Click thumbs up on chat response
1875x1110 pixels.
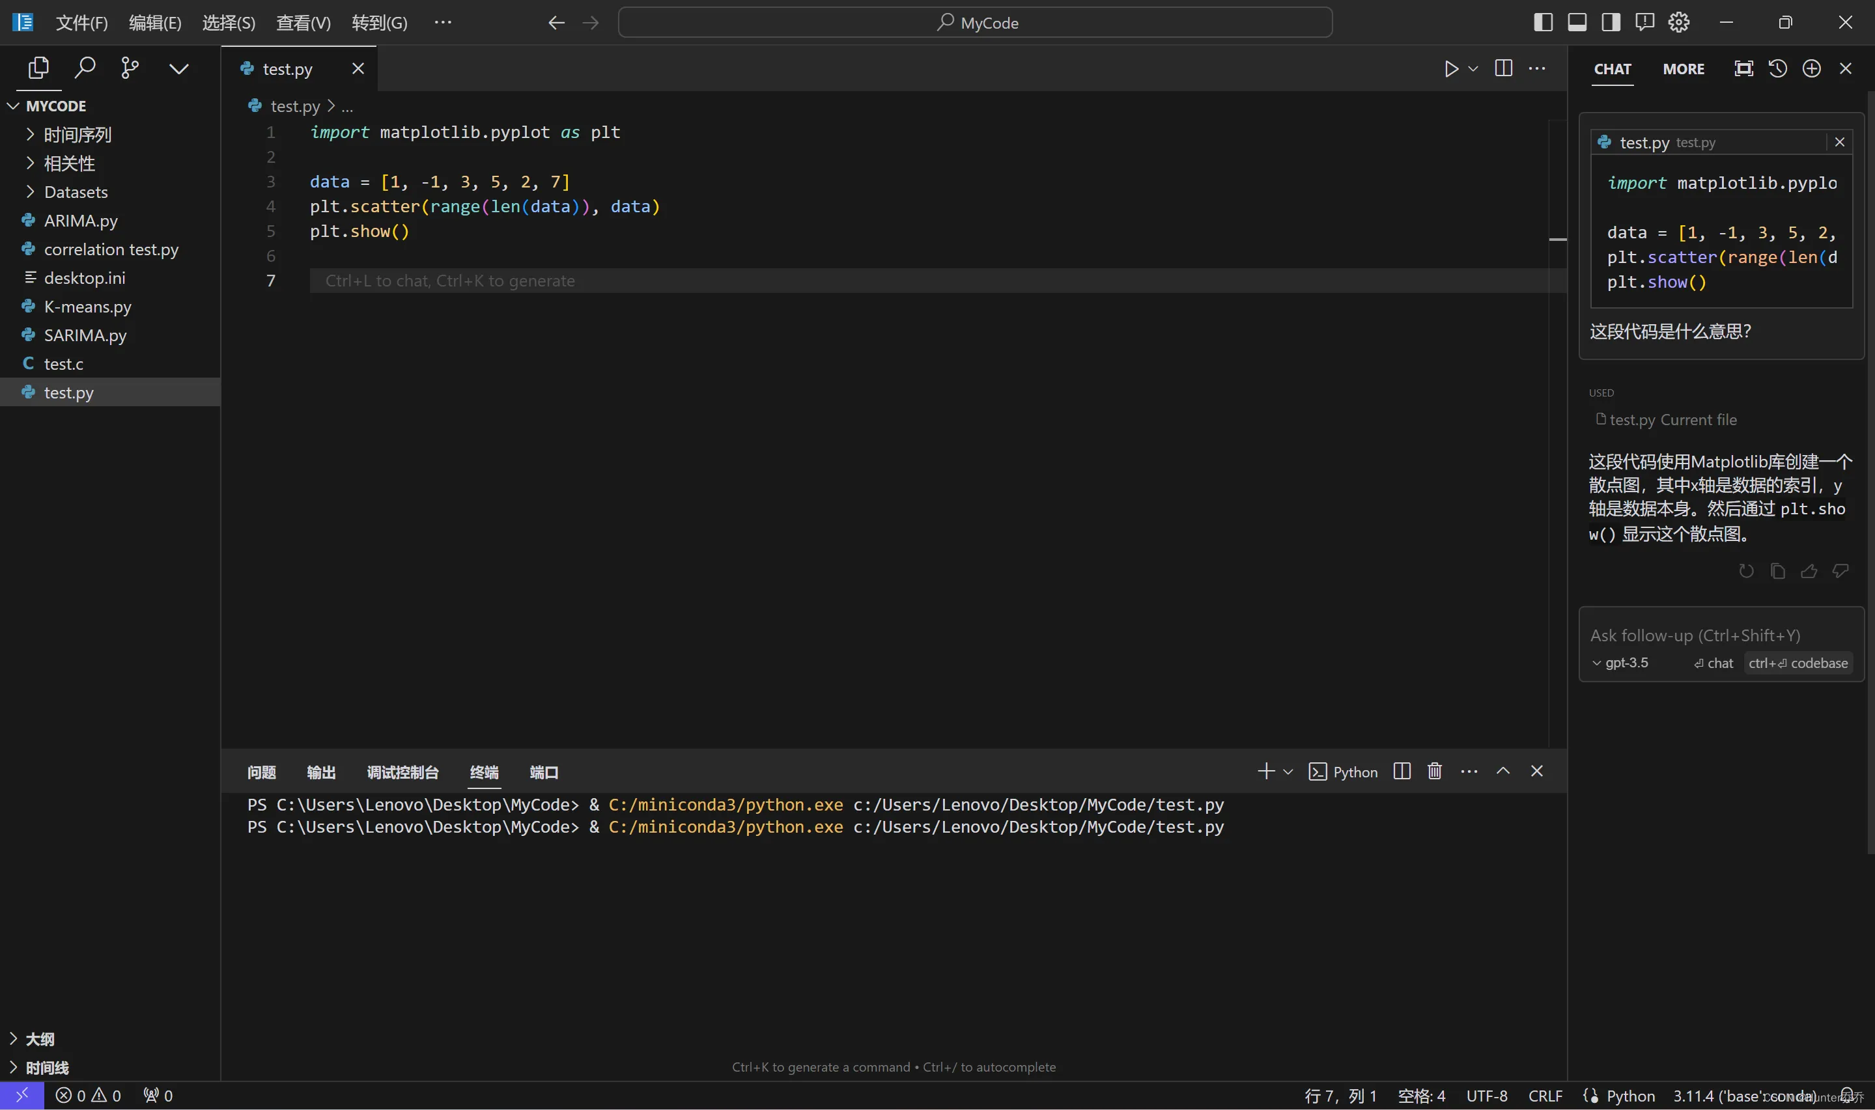(x=1809, y=572)
